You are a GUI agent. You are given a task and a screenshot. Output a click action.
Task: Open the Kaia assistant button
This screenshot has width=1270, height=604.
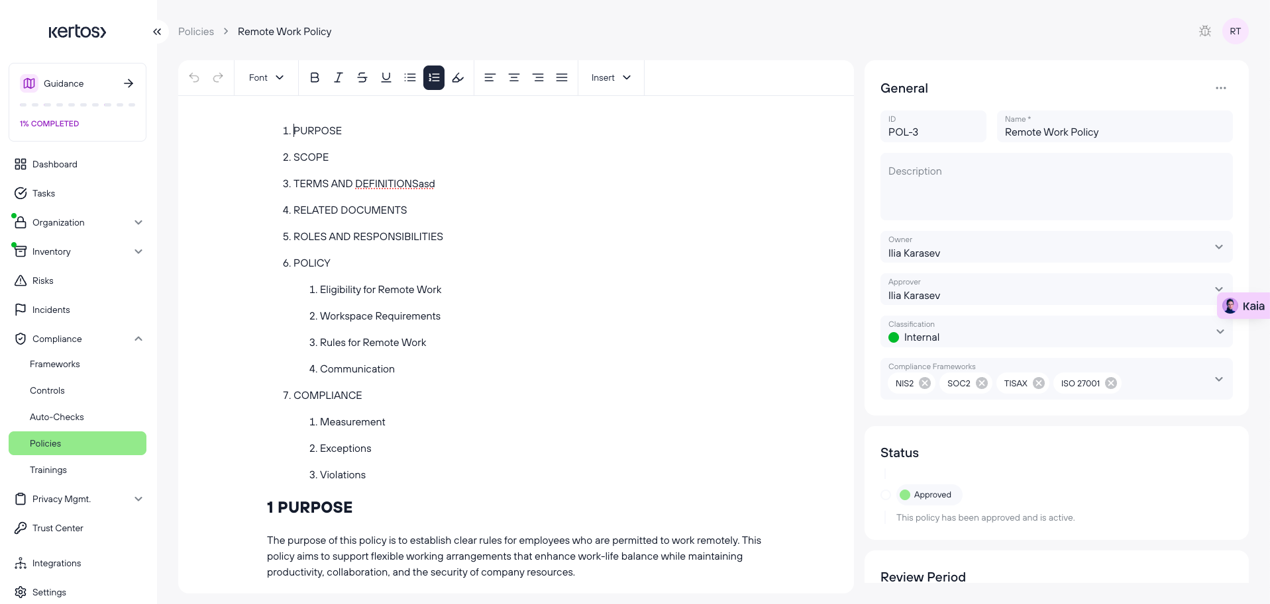click(1244, 306)
